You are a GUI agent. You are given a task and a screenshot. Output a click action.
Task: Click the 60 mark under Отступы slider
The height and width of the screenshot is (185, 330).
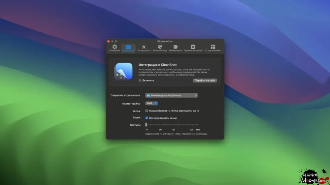tap(174, 130)
